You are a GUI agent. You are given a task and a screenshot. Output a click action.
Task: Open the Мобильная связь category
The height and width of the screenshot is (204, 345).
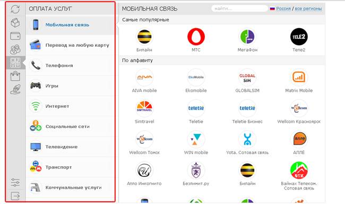pyautogui.click(x=70, y=24)
